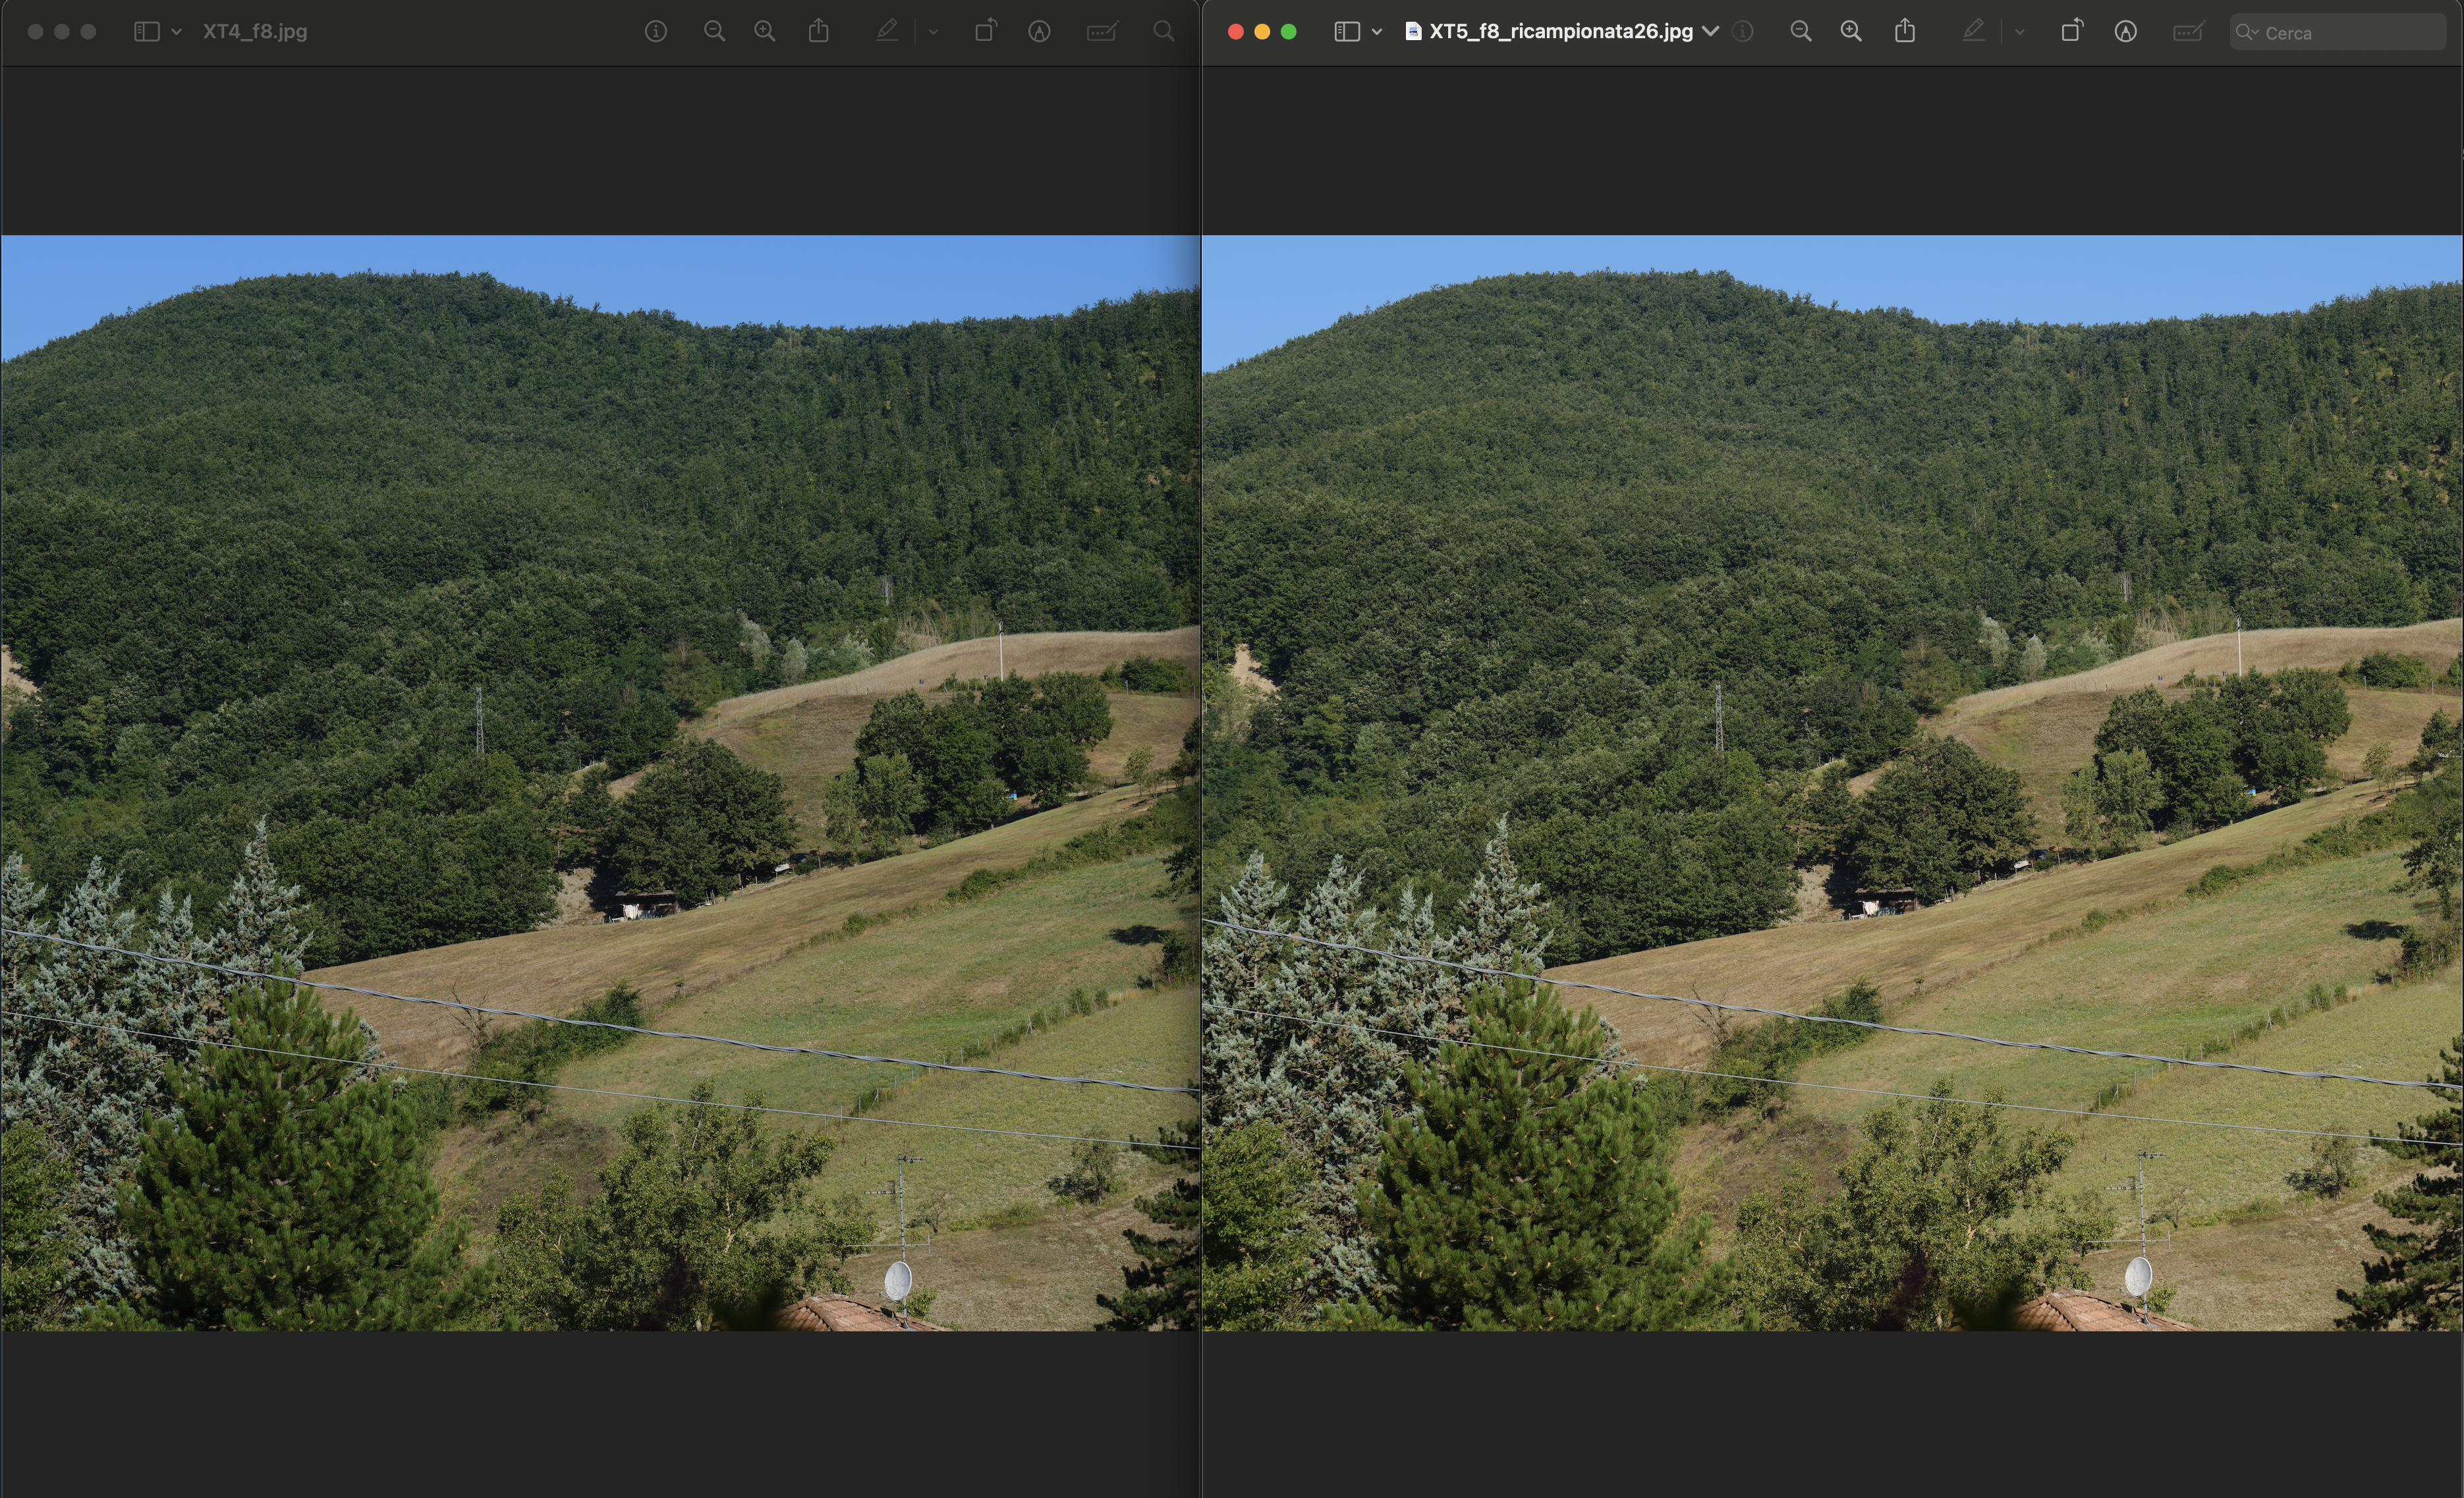The width and height of the screenshot is (2464, 1498).
Task: Select the XT4_f8.jpg window title
Action: click(x=255, y=31)
